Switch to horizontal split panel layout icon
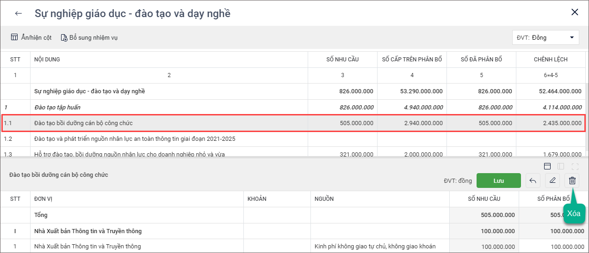Screen dimensions: 589x253 point(547,166)
